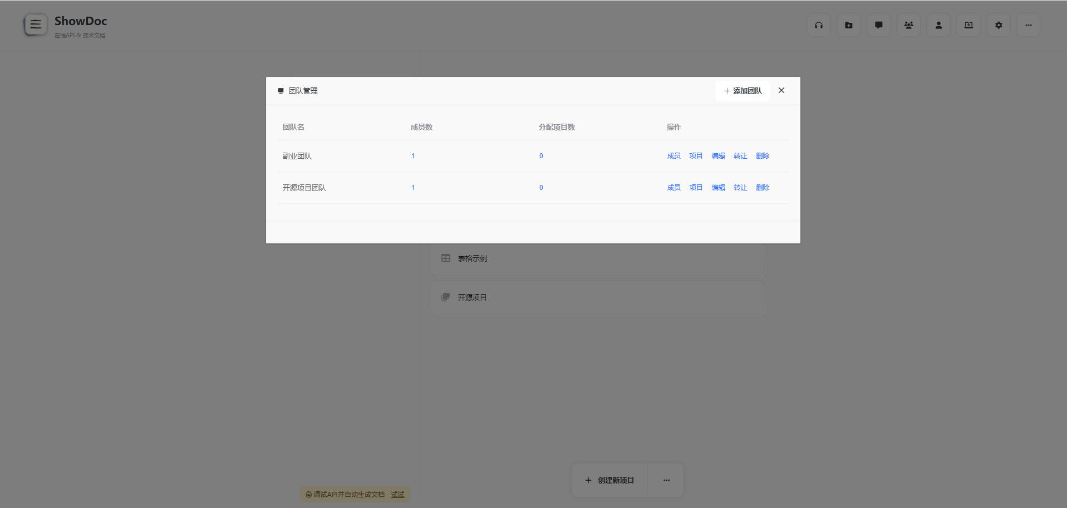
Task: Expand the more options beside 创建新项目
Action: (666, 480)
